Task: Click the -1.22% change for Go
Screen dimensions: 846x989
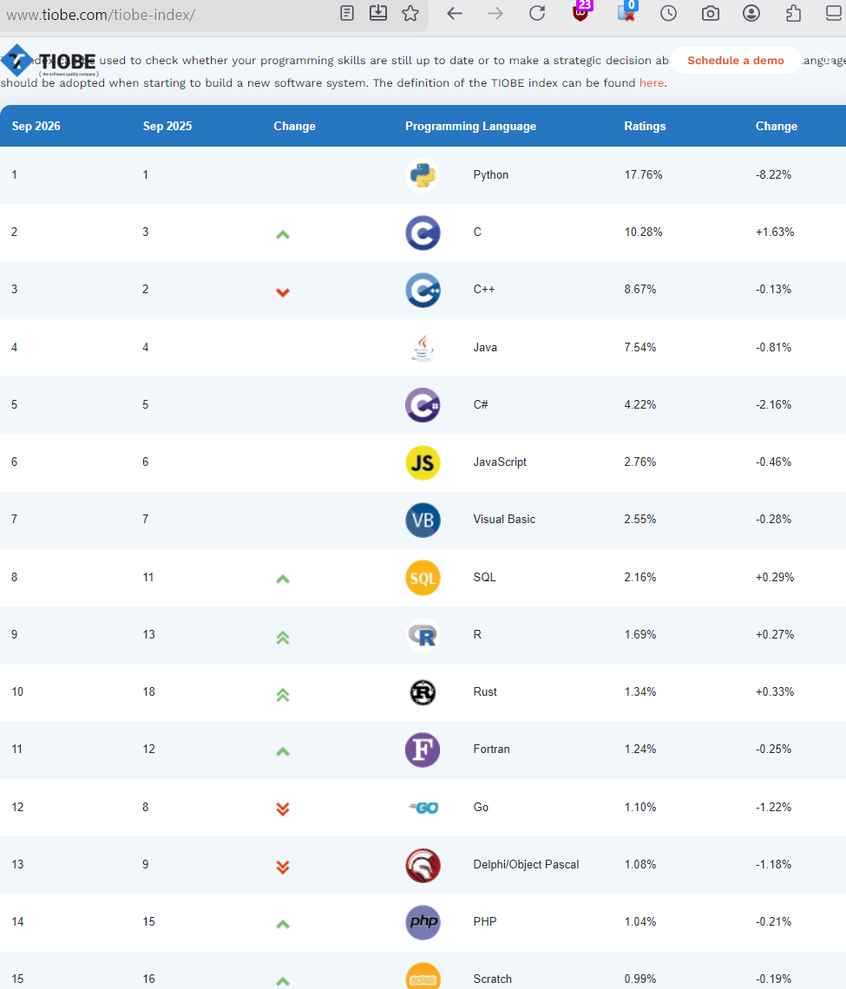Action: [773, 808]
